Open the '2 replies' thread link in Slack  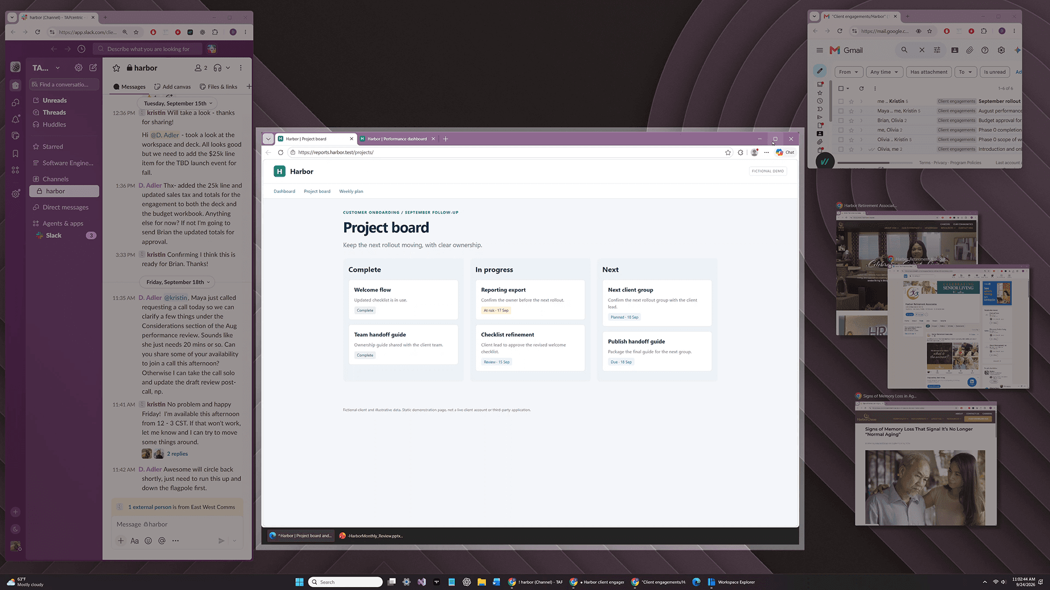(x=177, y=454)
